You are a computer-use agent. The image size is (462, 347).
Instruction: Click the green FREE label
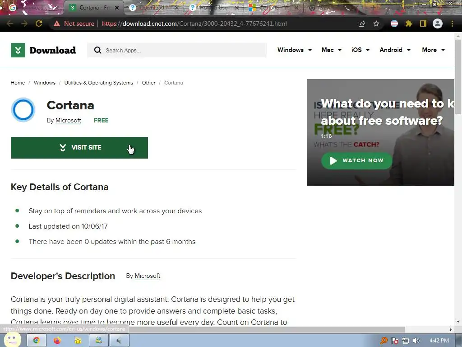(x=101, y=120)
